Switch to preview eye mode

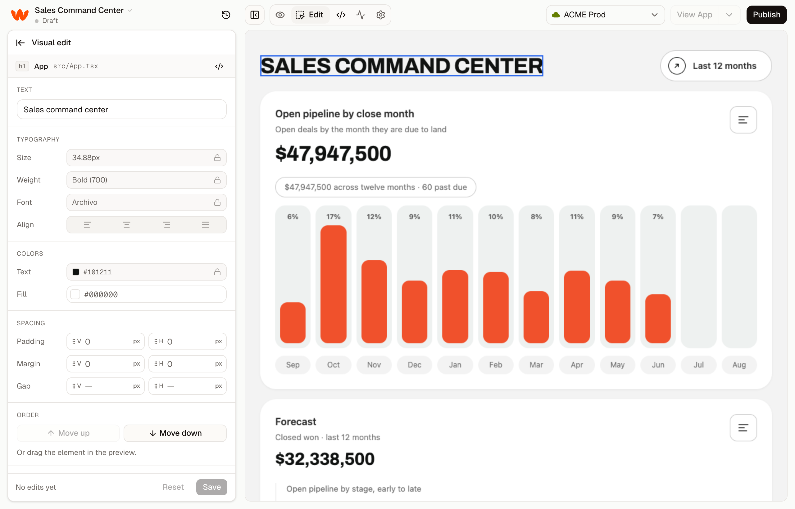[280, 15]
